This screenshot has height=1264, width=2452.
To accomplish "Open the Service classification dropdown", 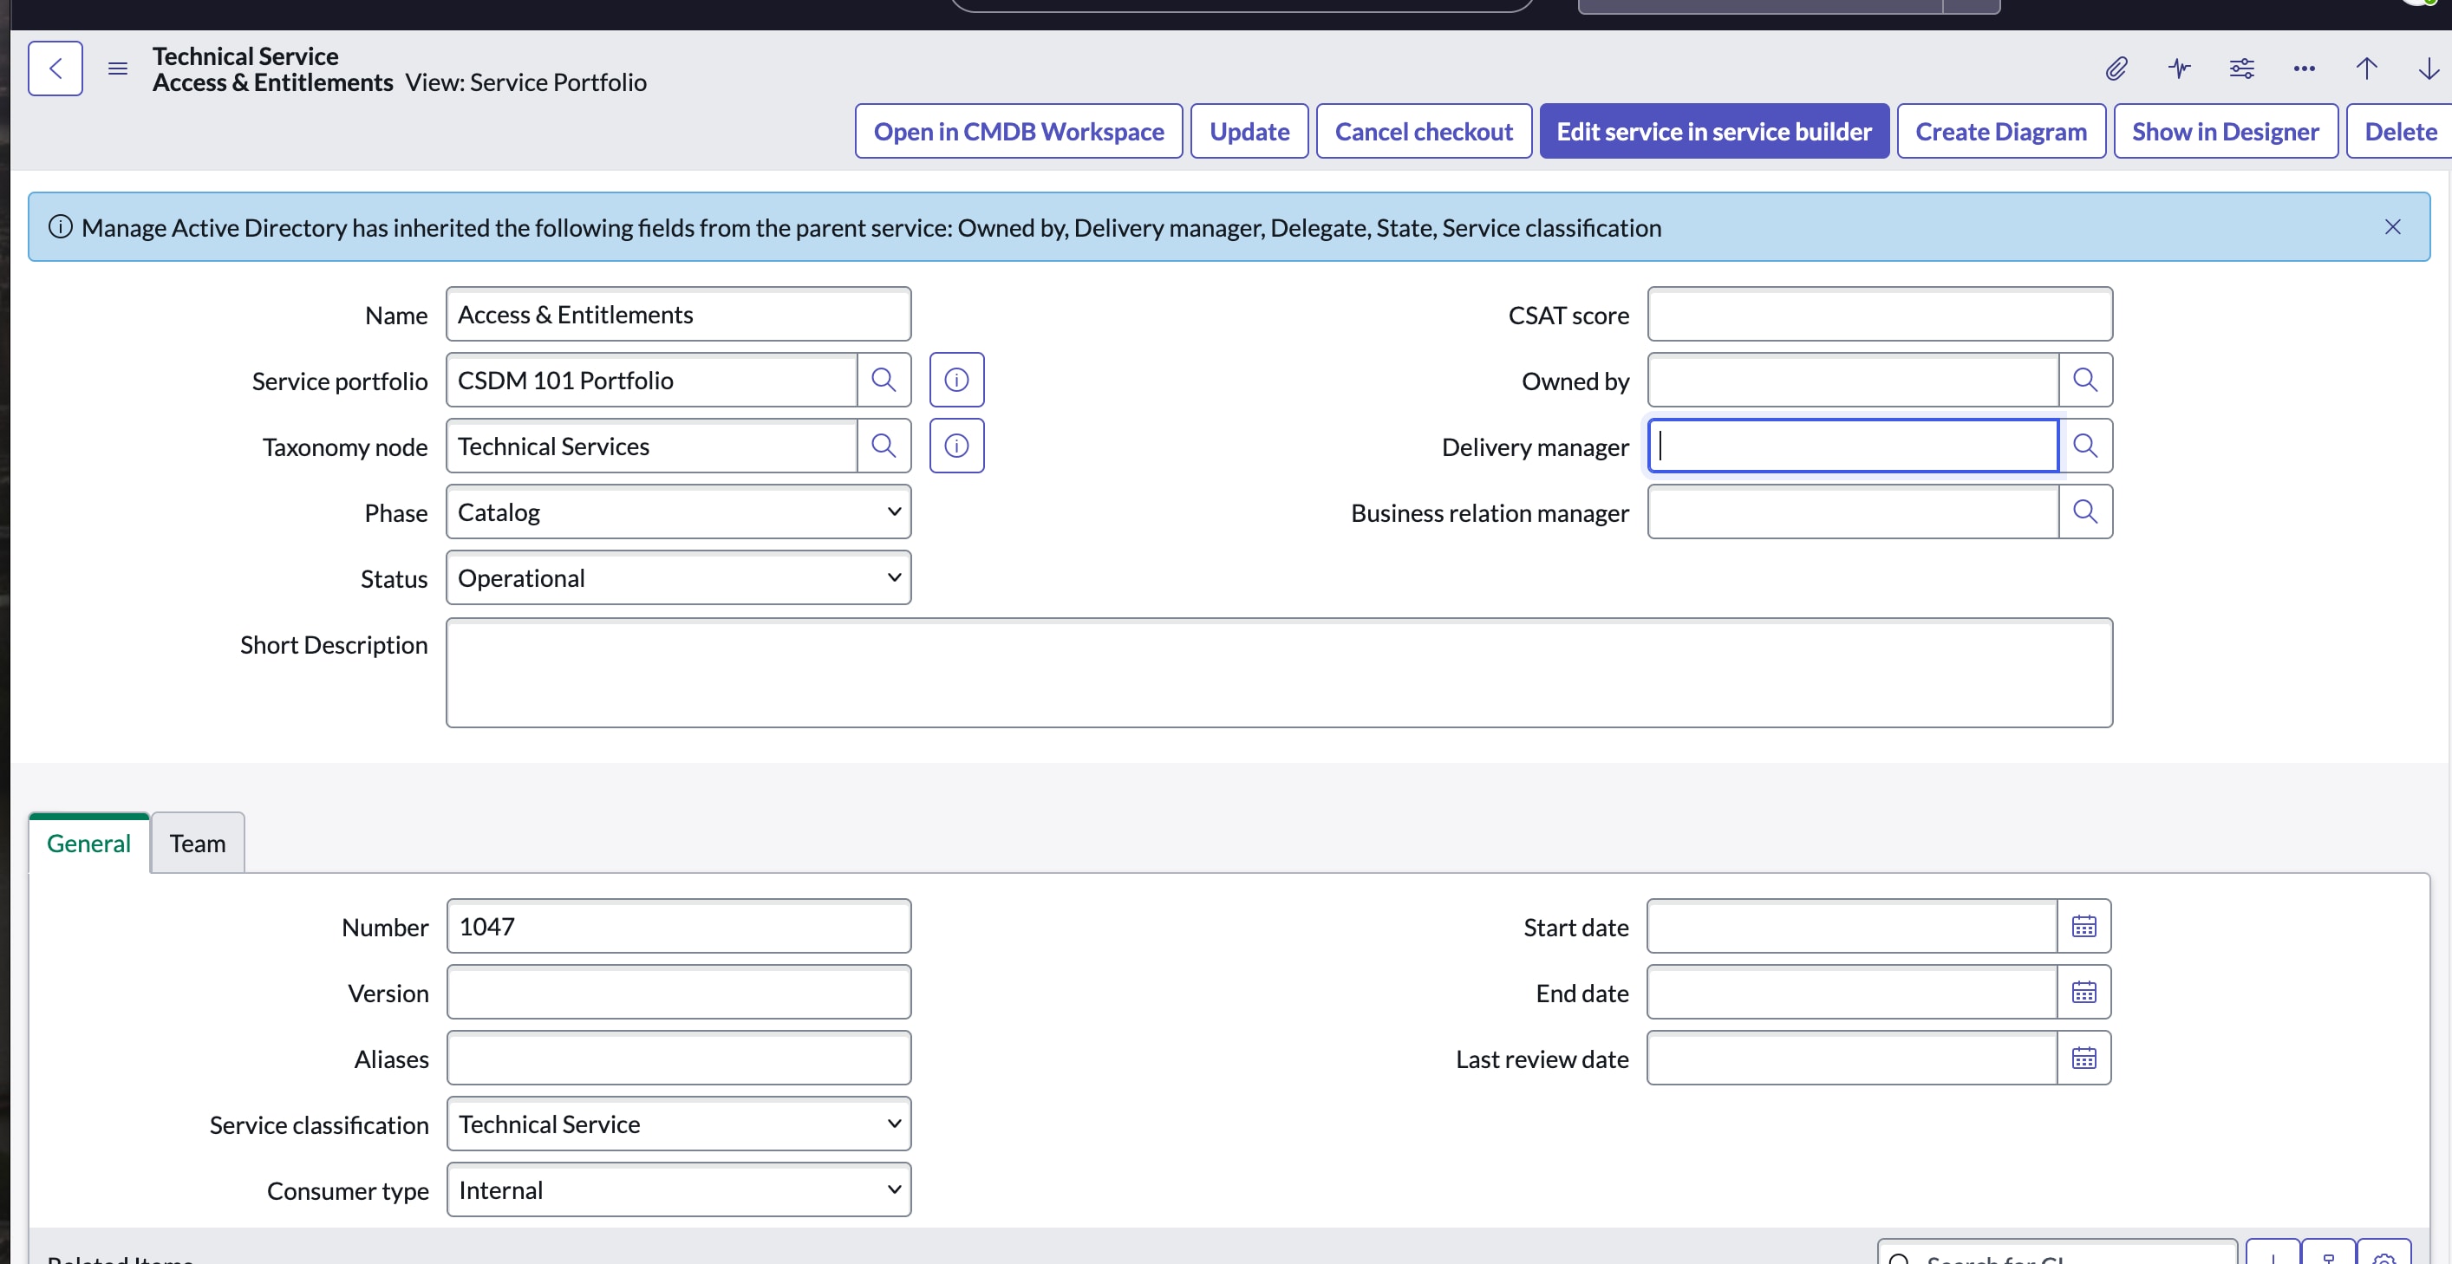I will point(679,1124).
